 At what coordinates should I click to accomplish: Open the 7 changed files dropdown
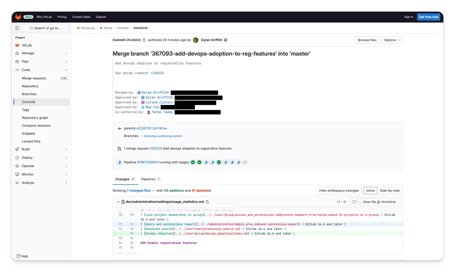141,191
